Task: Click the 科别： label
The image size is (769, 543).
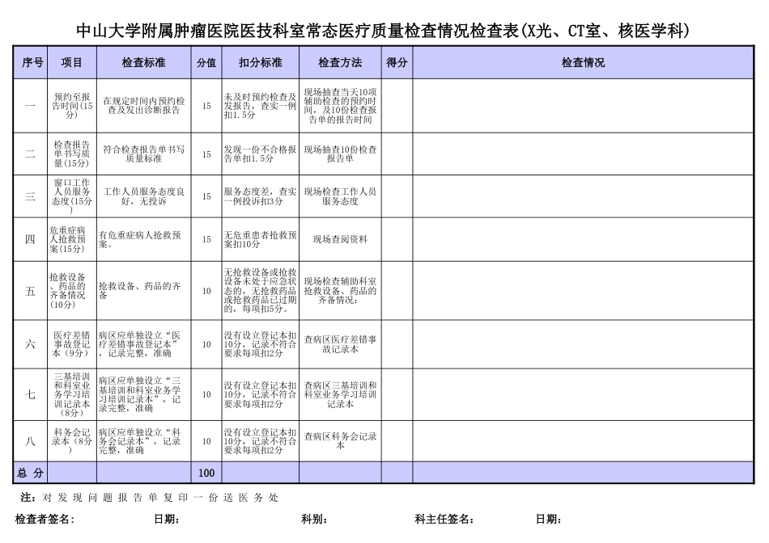Action: point(314,519)
